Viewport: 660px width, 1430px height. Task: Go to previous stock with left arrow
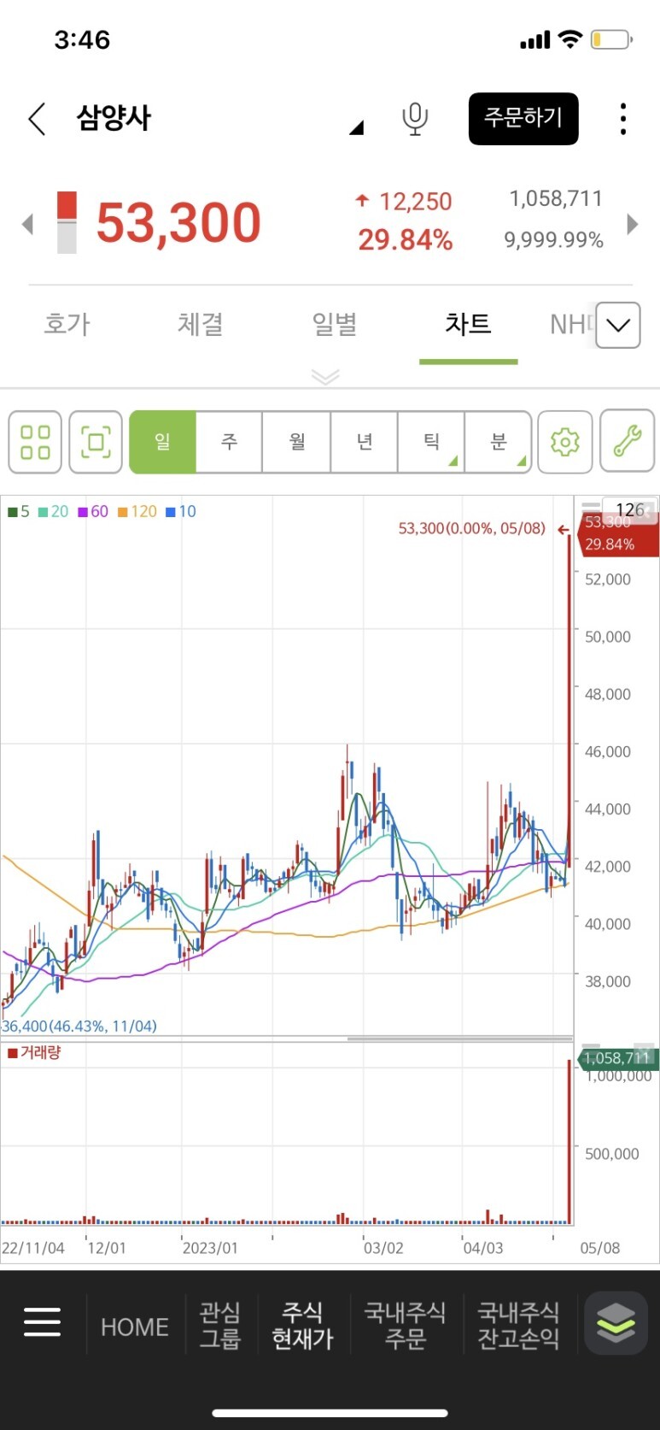[27, 224]
